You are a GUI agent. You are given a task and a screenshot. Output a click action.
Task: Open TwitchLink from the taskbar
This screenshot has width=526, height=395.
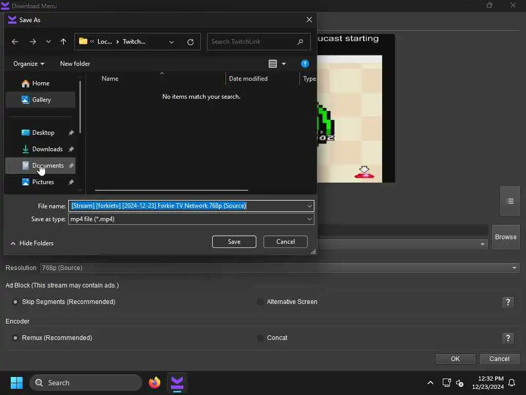[177, 383]
